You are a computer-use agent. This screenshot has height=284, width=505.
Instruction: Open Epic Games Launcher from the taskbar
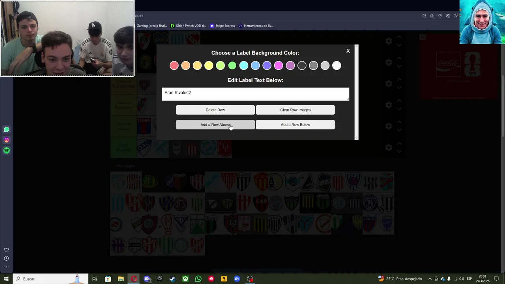pos(159,279)
